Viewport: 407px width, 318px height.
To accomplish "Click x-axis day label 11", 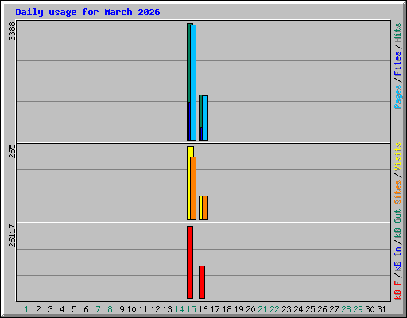I will [143, 309].
